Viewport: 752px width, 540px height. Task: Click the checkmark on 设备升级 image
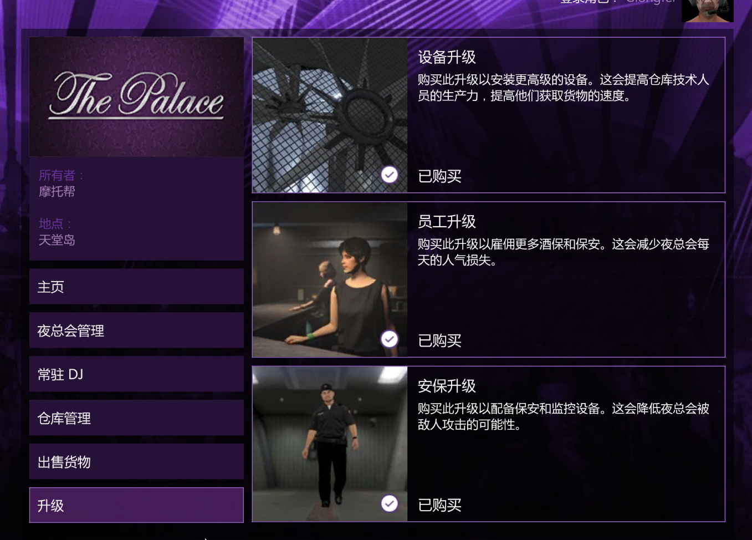390,175
